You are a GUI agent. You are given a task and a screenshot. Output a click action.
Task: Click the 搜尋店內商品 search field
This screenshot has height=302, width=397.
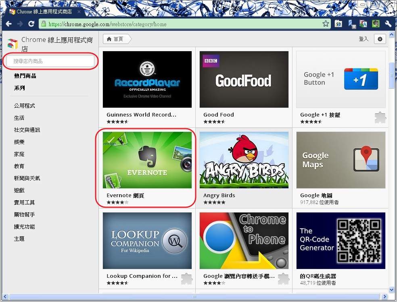tap(50, 61)
